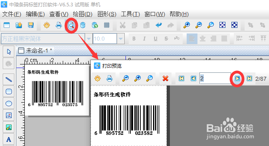Click the plain magnifier in print preview

coord(149,78)
